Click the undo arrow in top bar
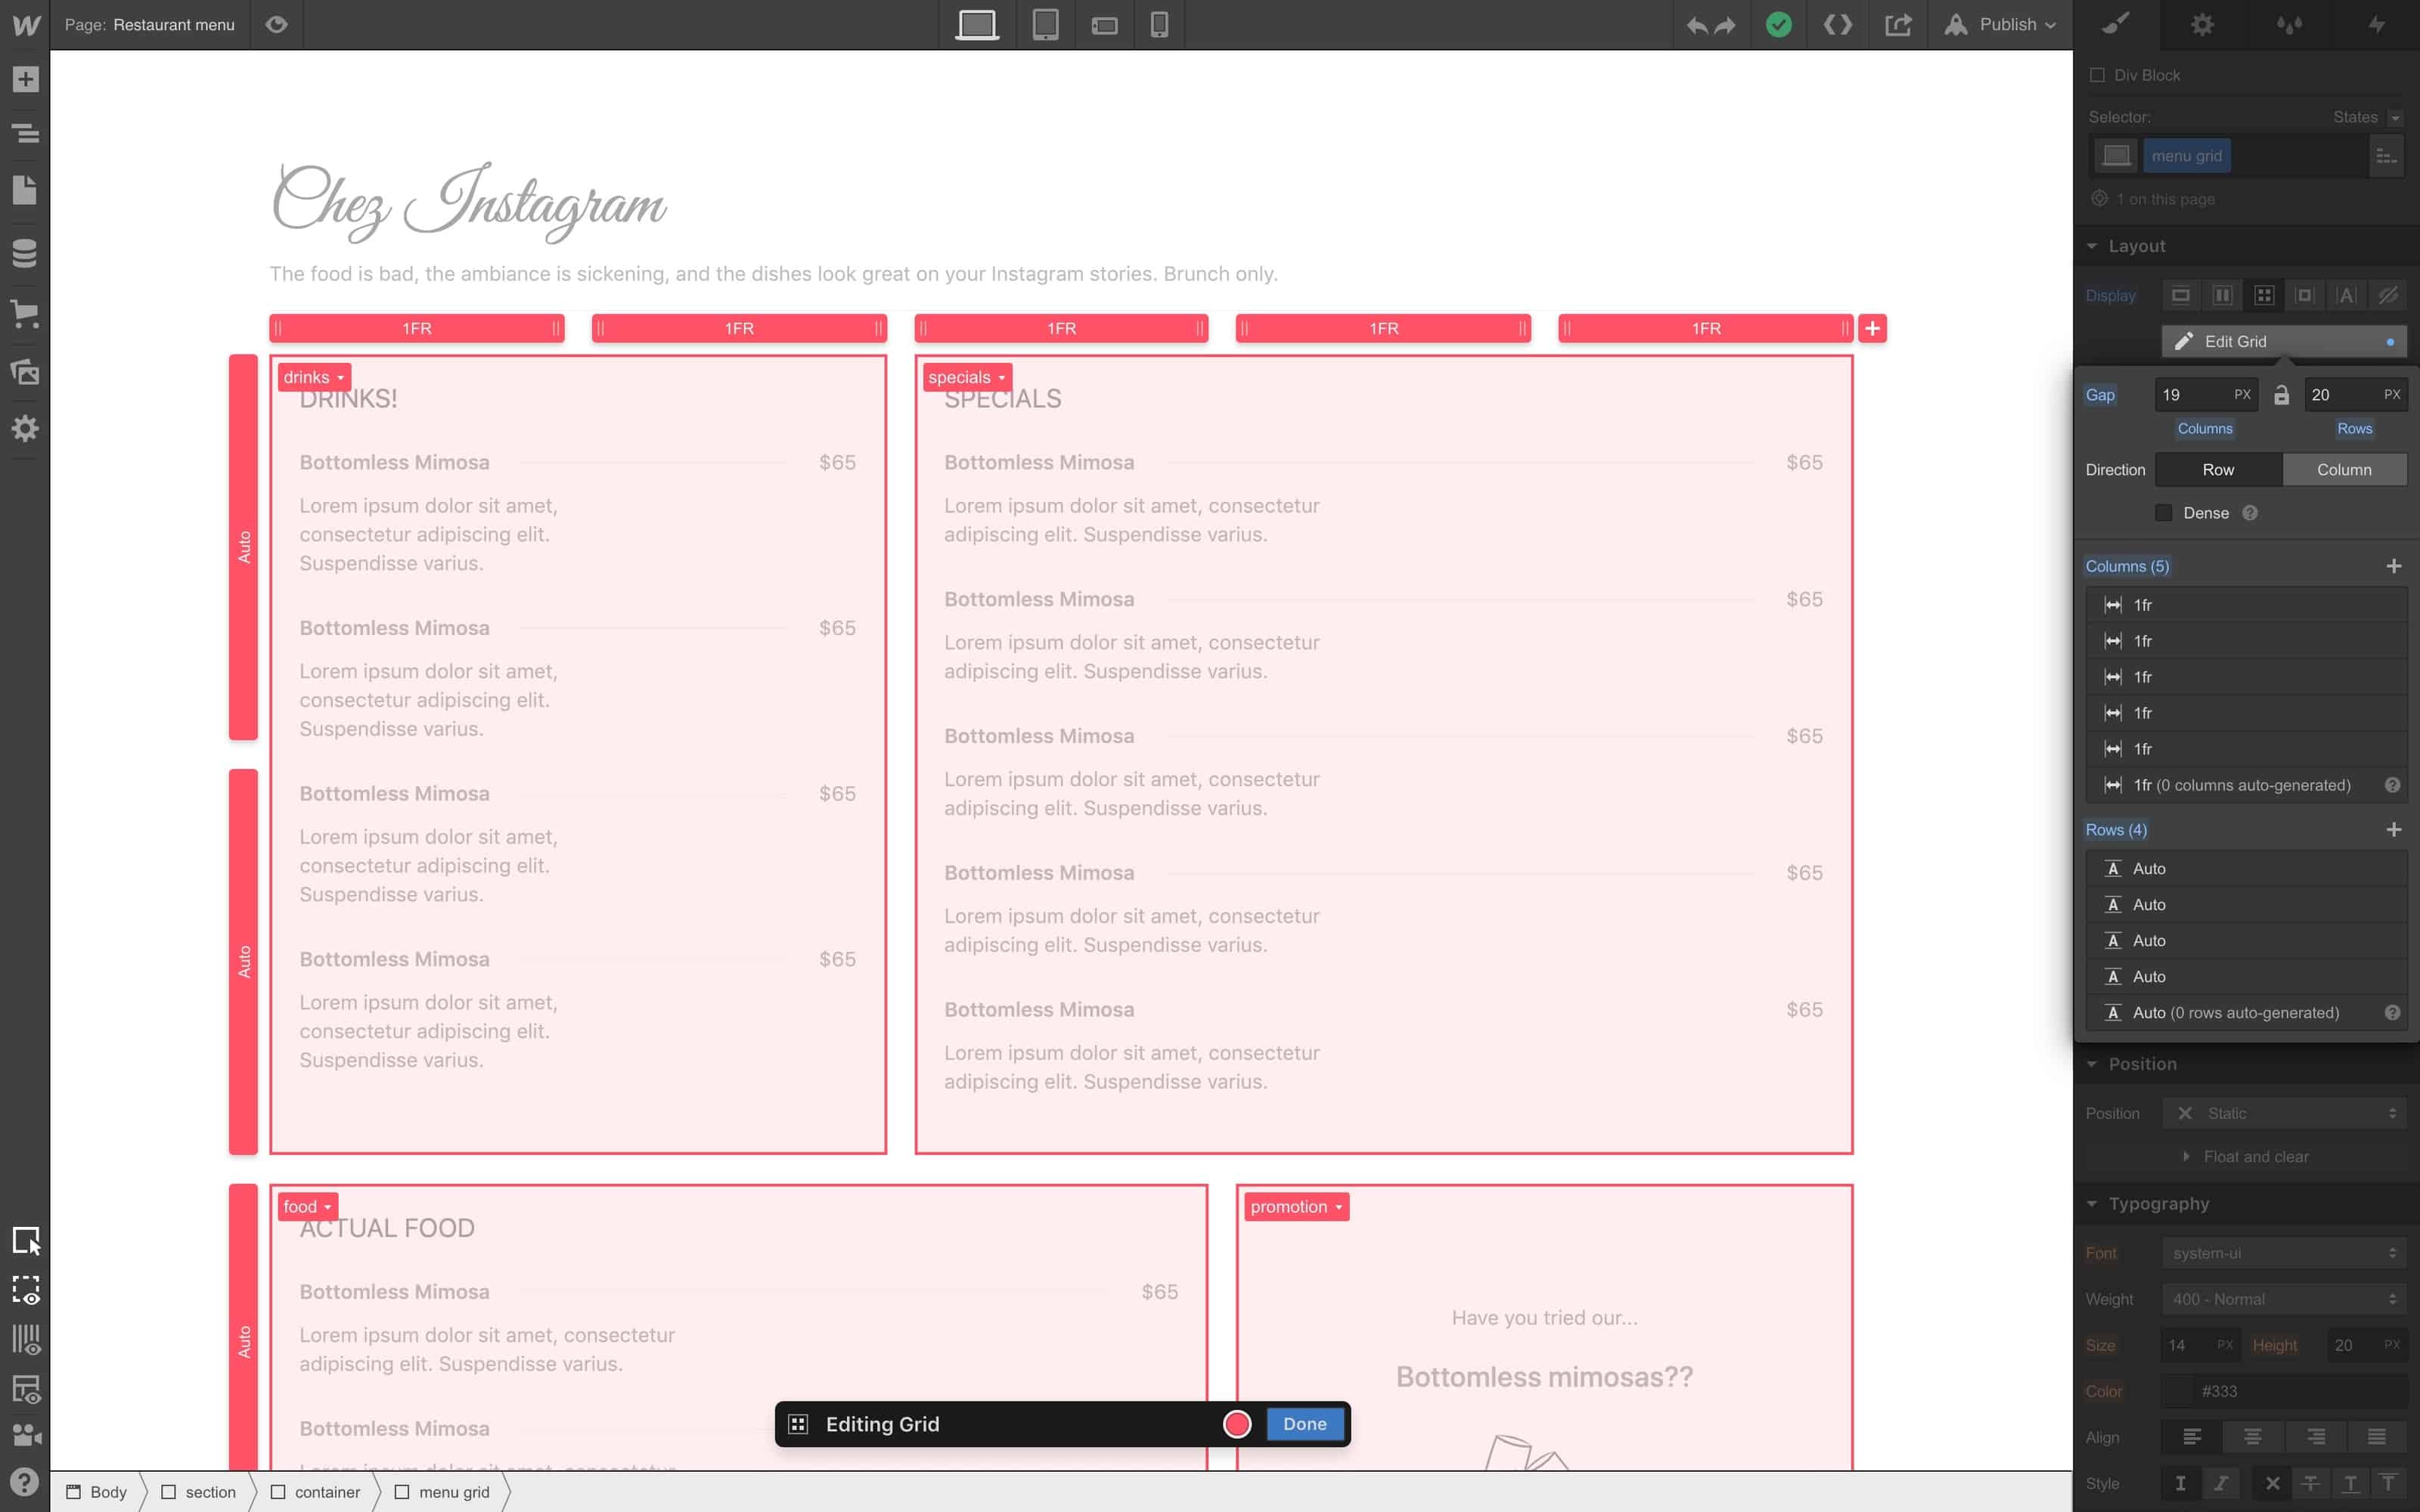Screen dimensions: 2420x1512 pos(1697,24)
